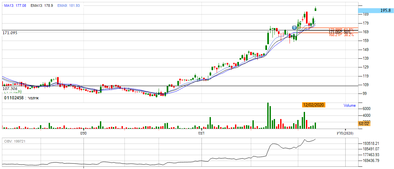The image size is (394, 169).
Task: Click the blue info marker on chart
Action: pyautogui.click(x=294, y=27)
